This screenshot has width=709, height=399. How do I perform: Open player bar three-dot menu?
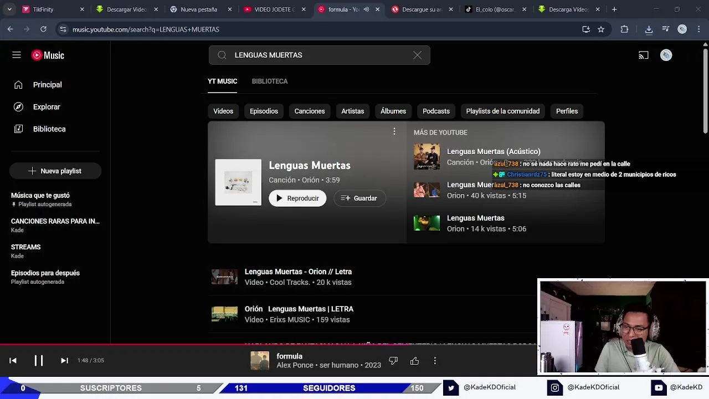[x=435, y=361]
